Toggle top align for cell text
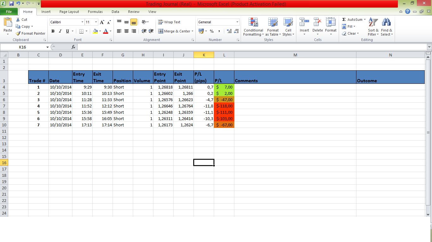Screen dimensions: 432x242 [119, 22]
